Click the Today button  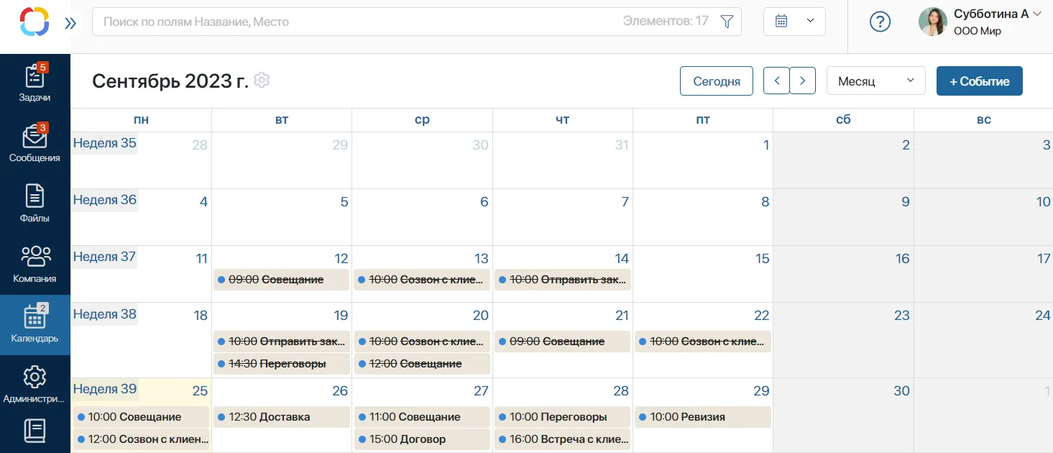(x=716, y=81)
